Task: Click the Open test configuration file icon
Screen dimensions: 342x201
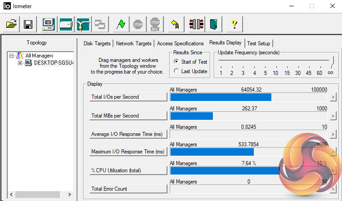Action: coord(11,24)
